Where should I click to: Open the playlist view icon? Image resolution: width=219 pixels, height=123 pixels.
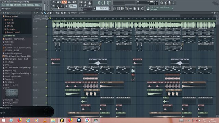click(x=115, y=9)
